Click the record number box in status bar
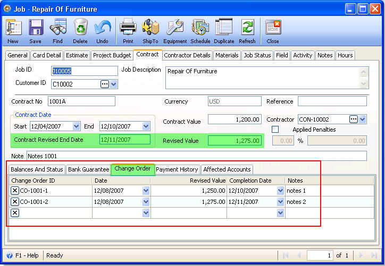Image resolution: width=385 pixels, height=266 pixels. tap(320, 255)
